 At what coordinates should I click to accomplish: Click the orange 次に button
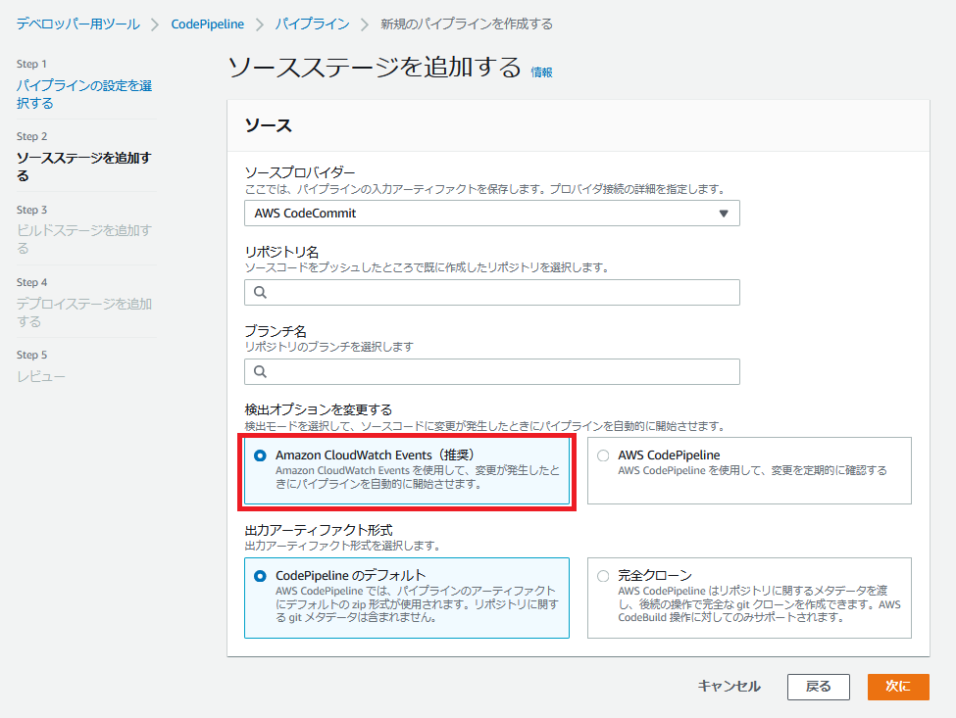pyautogui.click(x=898, y=687)
